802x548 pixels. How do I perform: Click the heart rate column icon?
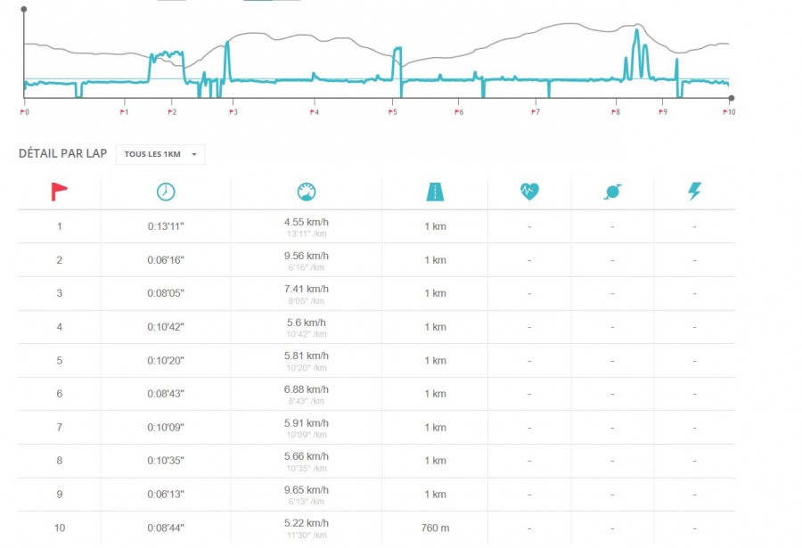coord(529,192)
